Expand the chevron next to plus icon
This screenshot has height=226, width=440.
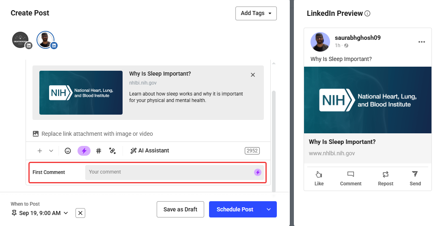[x=51, y=151]
